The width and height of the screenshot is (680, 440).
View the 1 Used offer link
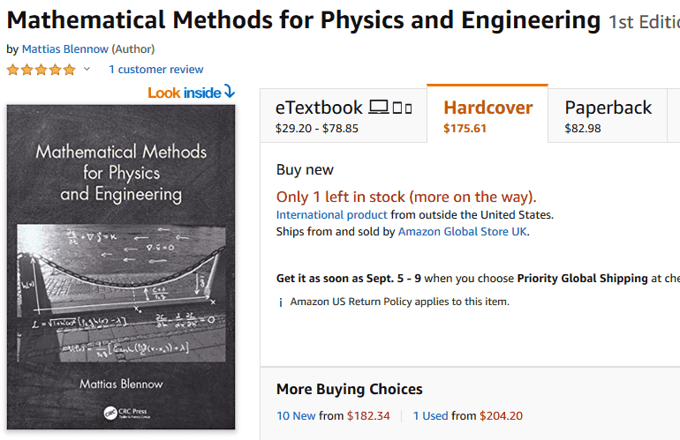430,415
